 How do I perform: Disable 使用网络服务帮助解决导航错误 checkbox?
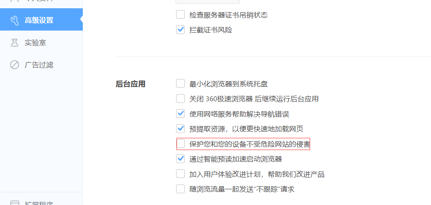pos(180,113)
